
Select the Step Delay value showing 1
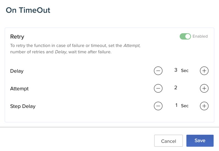point(177,105)
